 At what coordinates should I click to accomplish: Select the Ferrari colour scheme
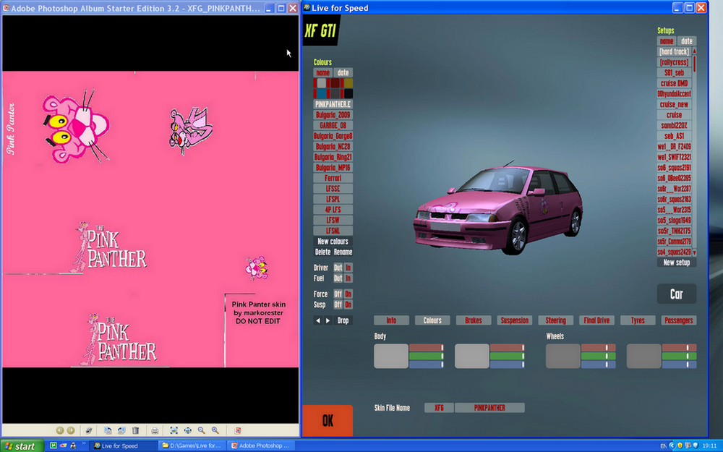coord(333,178)
